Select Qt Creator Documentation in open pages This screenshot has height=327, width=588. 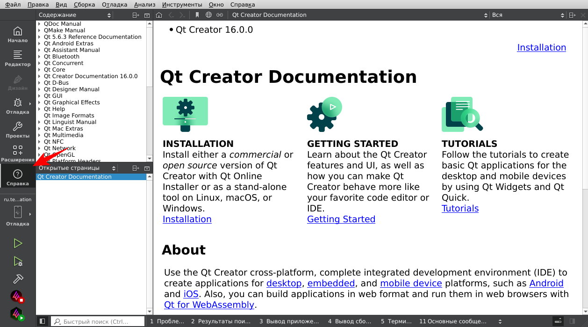point(91,177)
